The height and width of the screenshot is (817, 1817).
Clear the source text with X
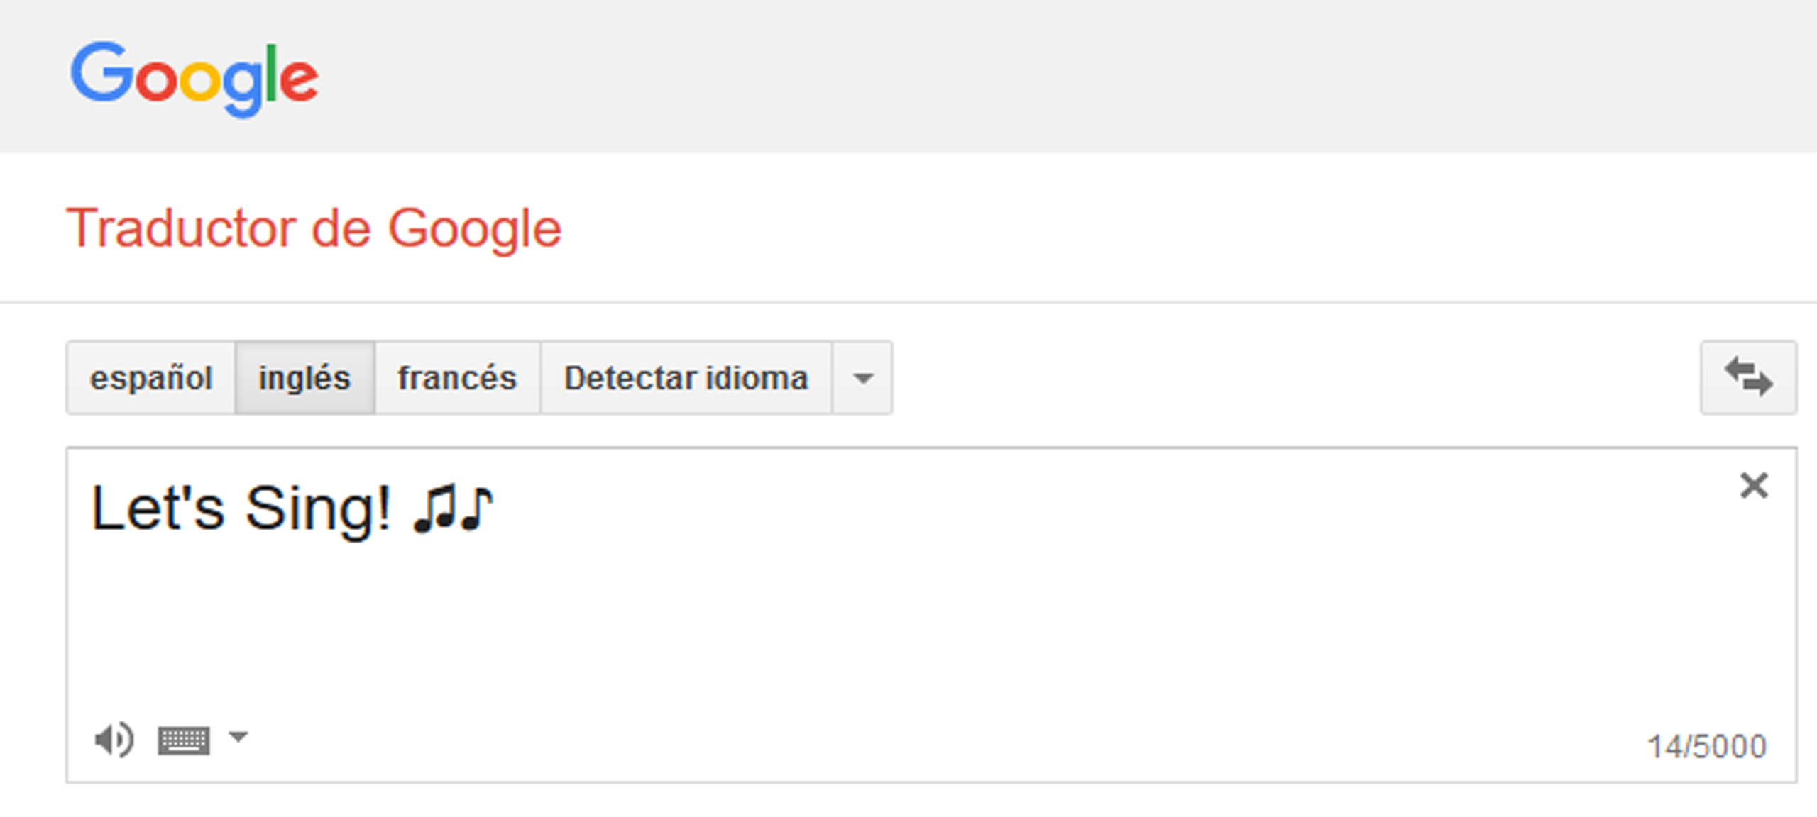pyautogui.click(x=1753, y=486)
